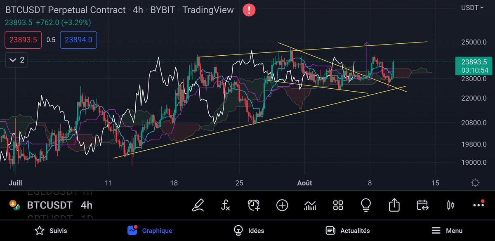Open chart settings gear near the time axis
This screenshot has width=495, height=241.
(x=475, y=183)
